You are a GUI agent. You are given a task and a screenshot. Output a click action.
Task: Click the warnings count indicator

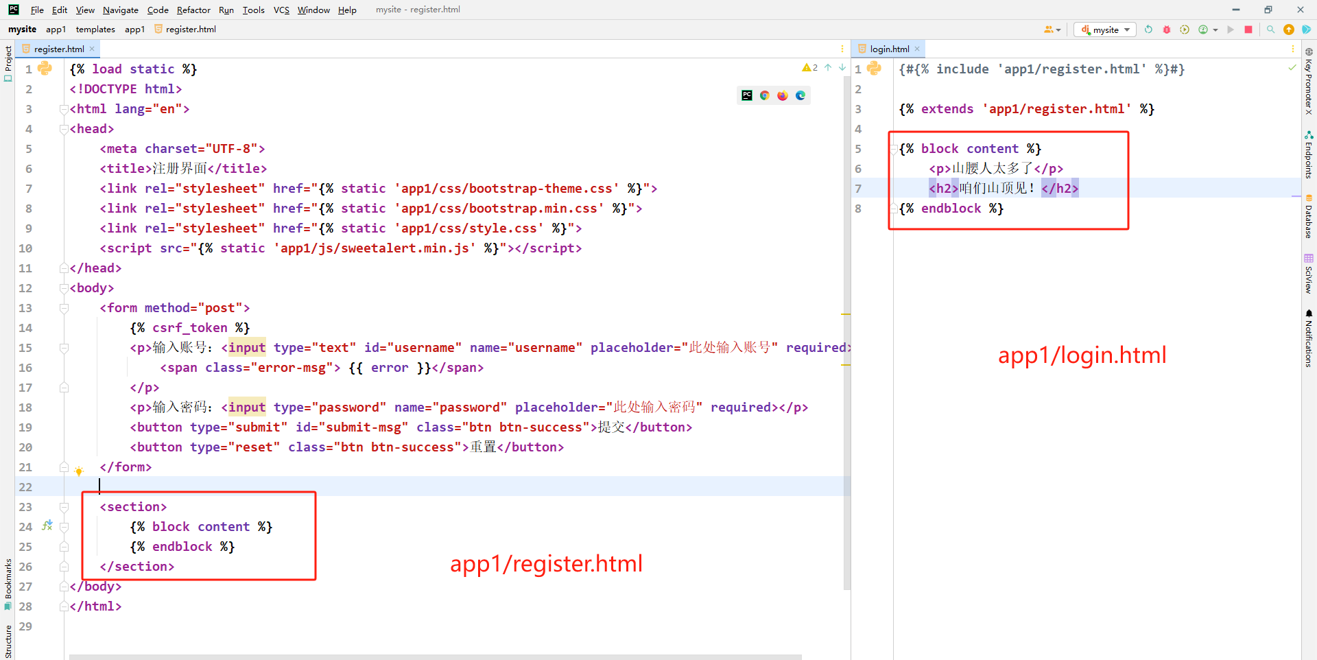[x=810, y=67]
